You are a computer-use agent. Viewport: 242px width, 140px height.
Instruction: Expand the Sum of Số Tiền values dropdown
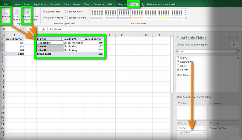pos(237,128)
